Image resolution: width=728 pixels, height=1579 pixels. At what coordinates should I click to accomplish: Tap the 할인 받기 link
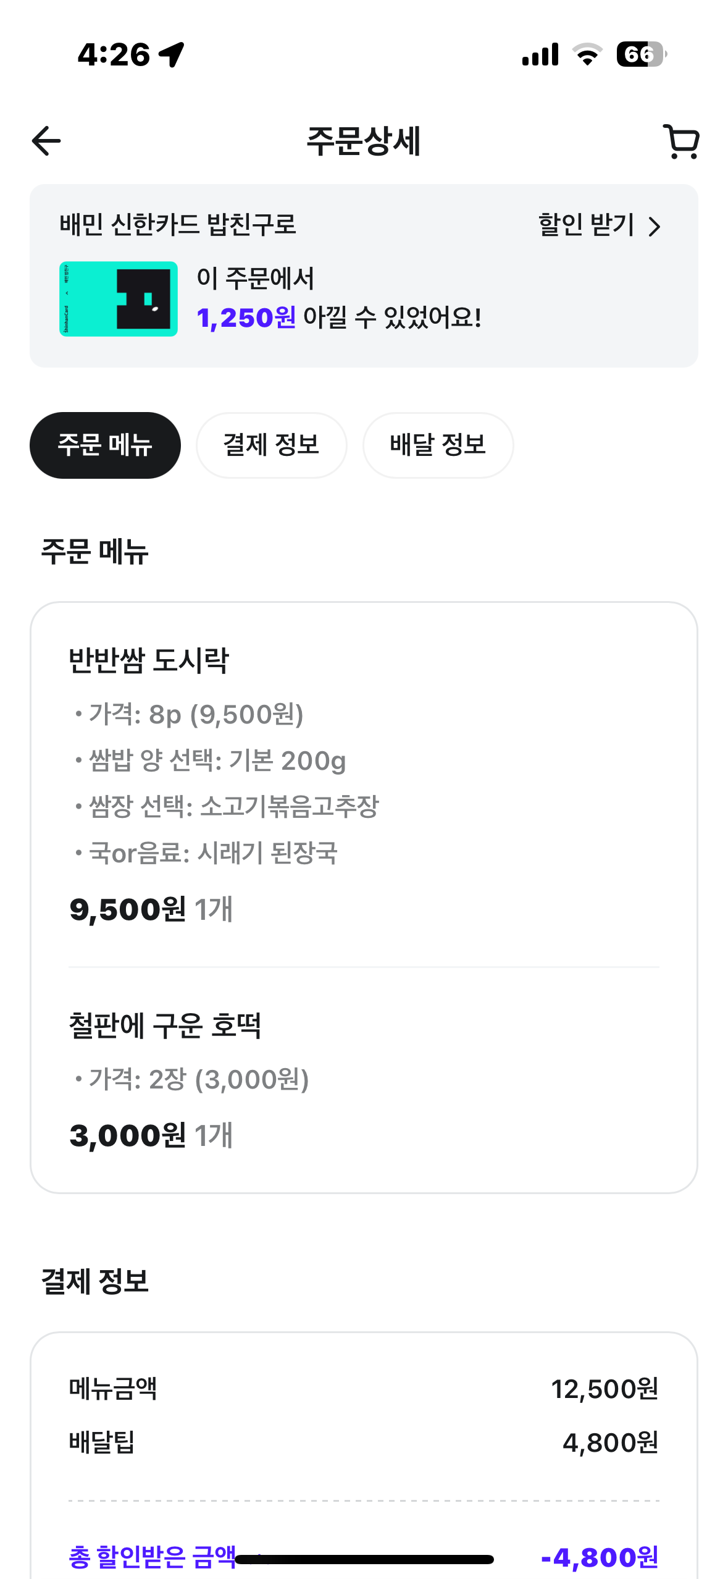[586, 225]
